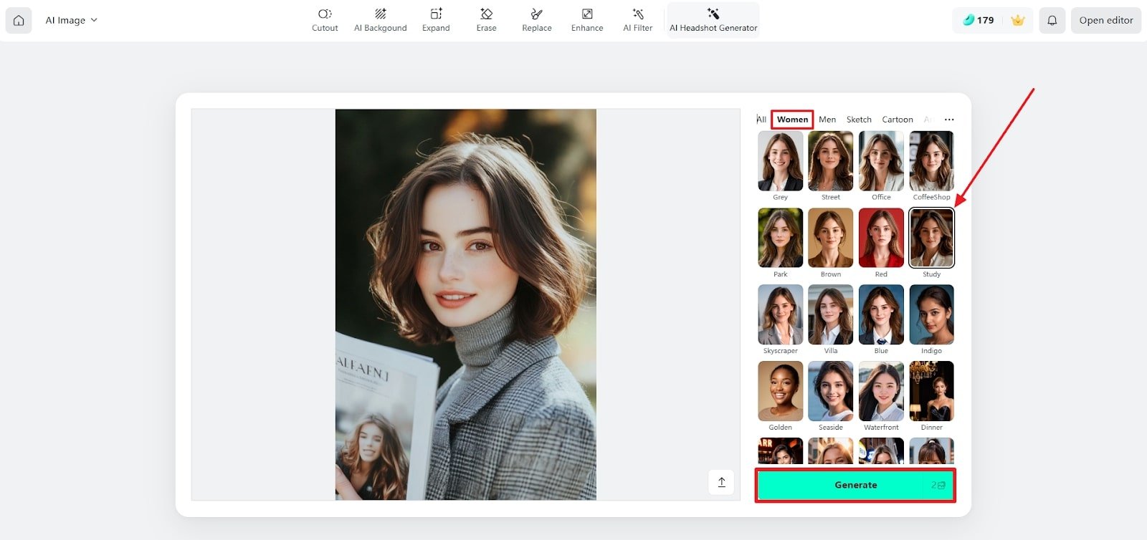Open the Replace tool
Screen dimensions: 1147x540
pyautogui.click(x=536, y=20)
